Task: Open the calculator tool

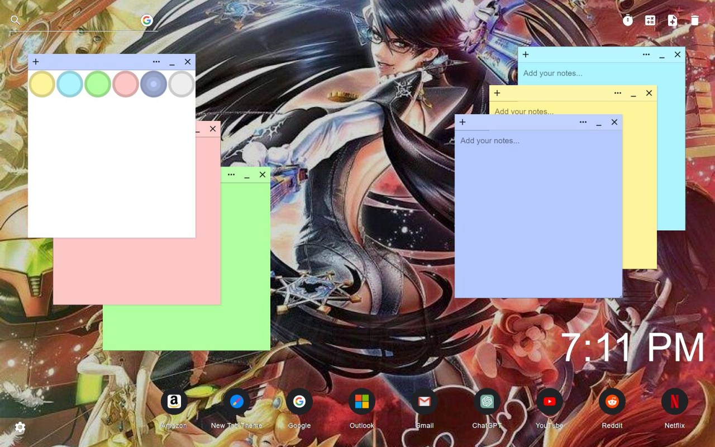Action: [650, 21]
